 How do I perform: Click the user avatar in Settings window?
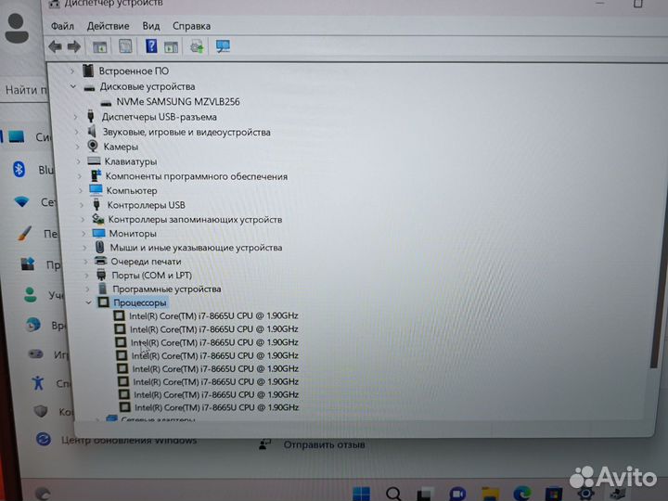[17, 28]
